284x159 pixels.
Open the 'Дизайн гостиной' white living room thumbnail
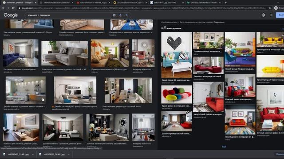pos(75,90)
